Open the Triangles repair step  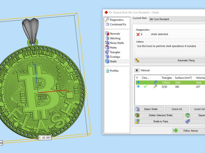pyautogui.click(x=115, y=52)
